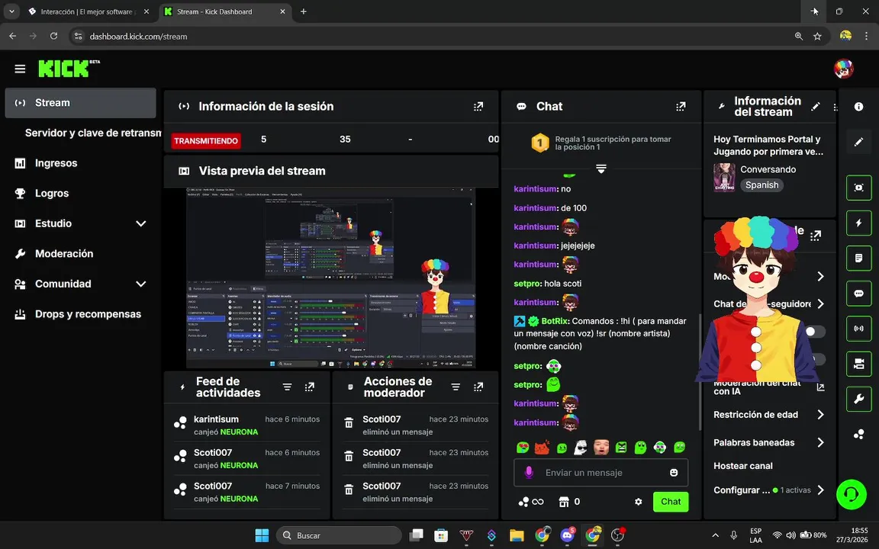Screen dimensions: 879x549
Task: Open Chat de solo-seguidores settings chevron
Action: coord(821,303)
